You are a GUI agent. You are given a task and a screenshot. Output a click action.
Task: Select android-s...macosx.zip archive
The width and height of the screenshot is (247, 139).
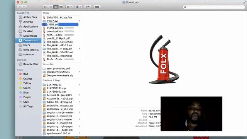[x=60, y=105]
